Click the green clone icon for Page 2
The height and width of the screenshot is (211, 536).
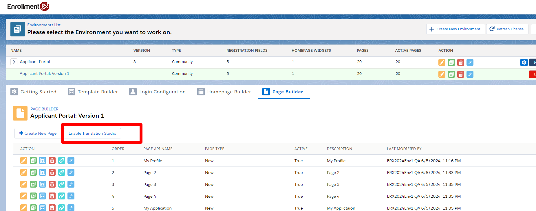[x=33, y=173]
